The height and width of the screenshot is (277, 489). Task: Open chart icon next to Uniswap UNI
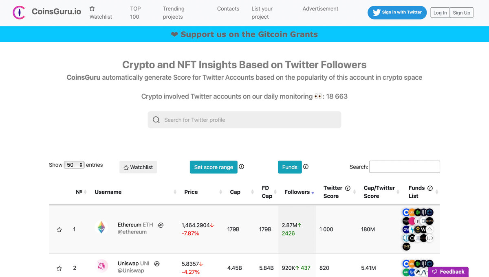tap(157, 264)
